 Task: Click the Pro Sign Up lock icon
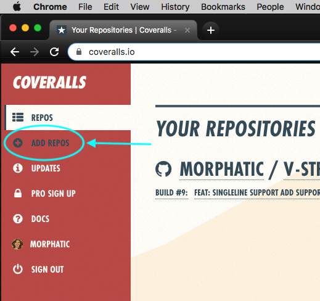18,193
